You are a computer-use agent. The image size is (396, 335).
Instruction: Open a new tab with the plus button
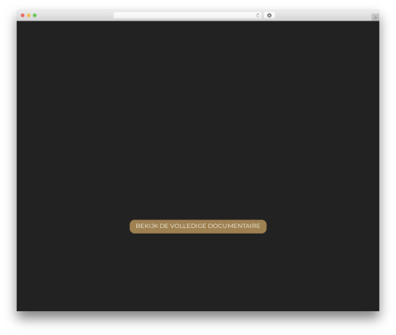tap(375, 17)
